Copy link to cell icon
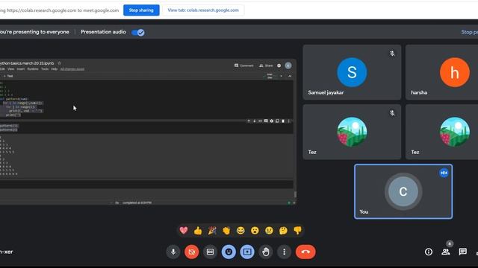 260,121
